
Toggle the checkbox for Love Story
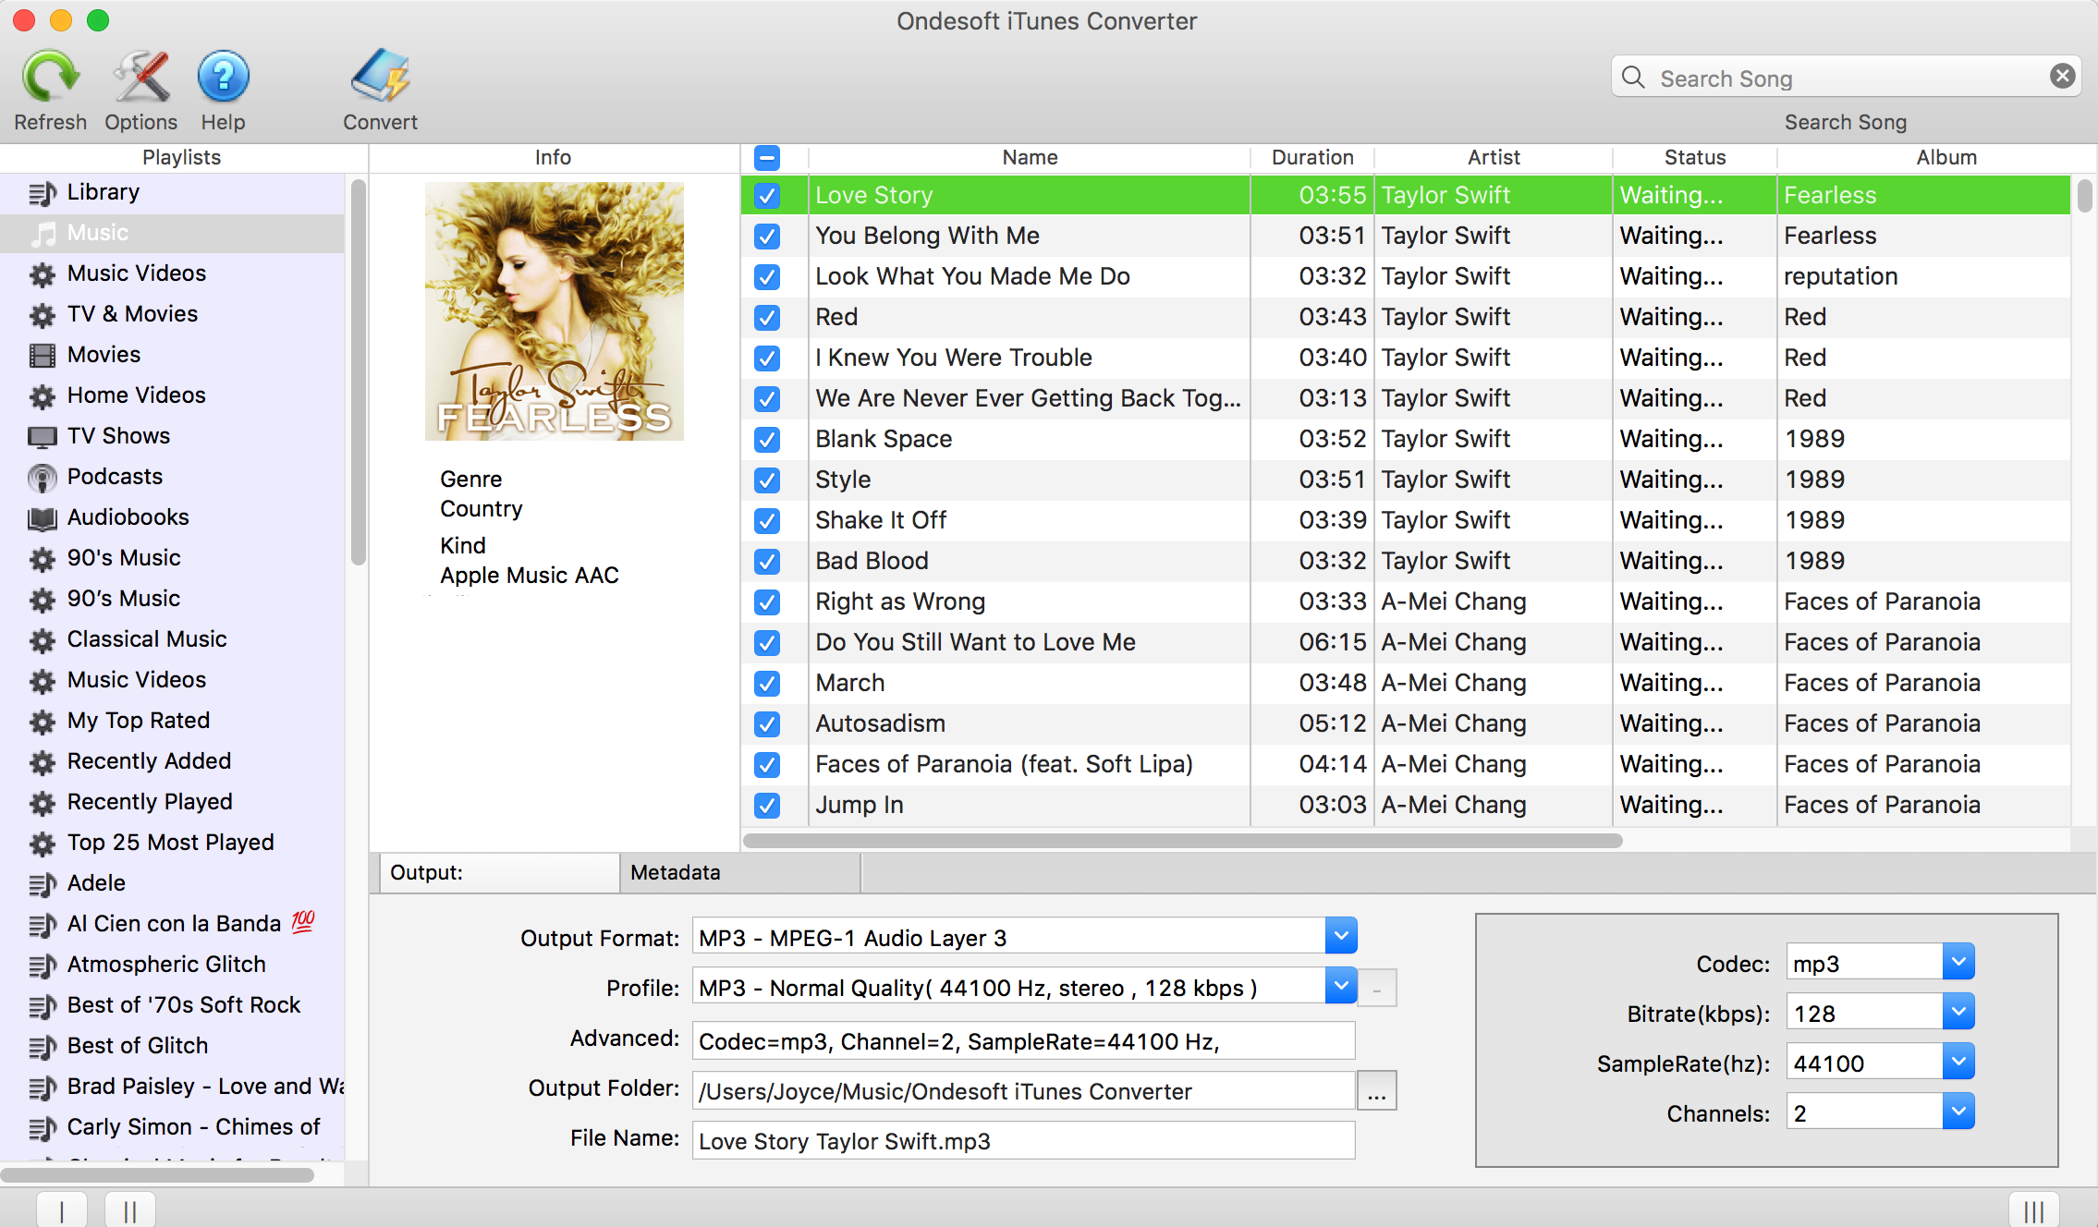pyautogui.click(x=765, y=194)
